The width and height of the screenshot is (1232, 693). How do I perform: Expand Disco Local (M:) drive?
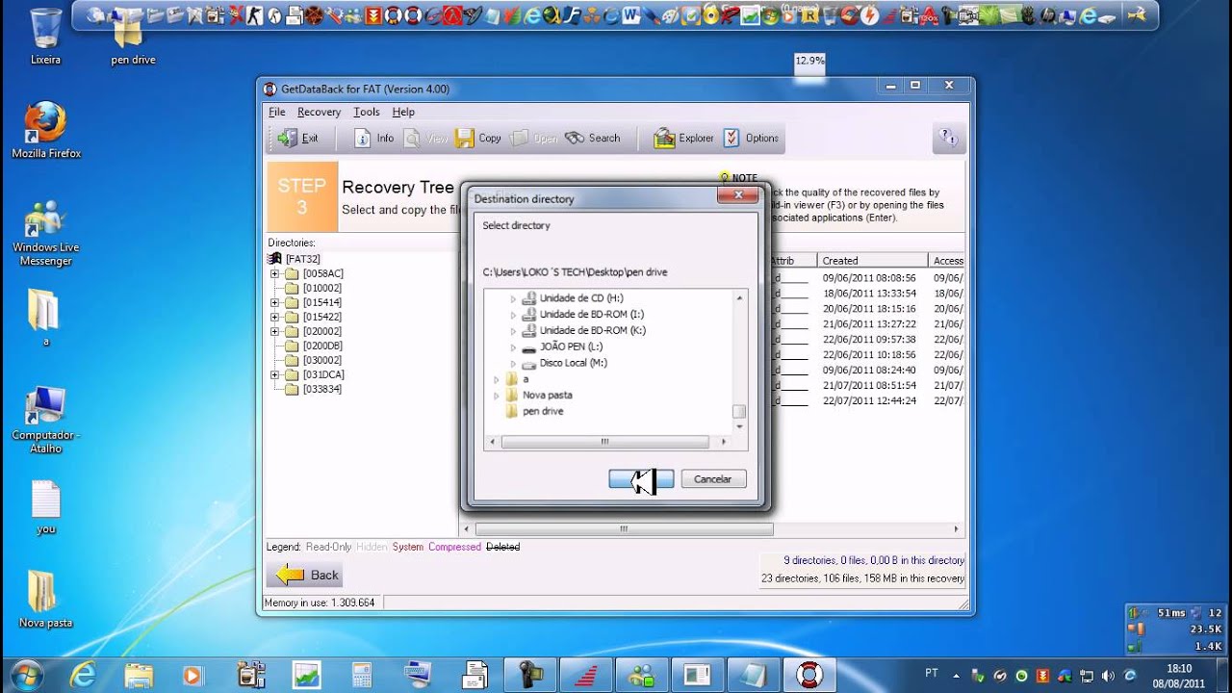(x=513, y=363)
